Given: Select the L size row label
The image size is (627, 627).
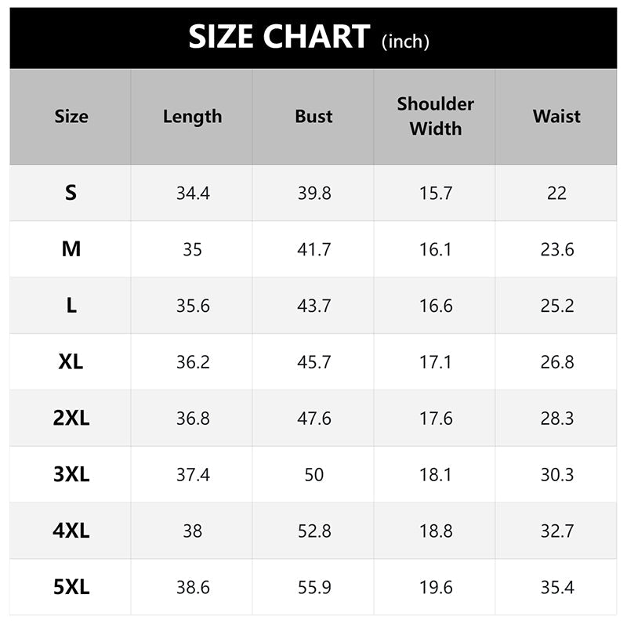Looking at the screenshot, I should pyautogui.click(x=71, y=306).
